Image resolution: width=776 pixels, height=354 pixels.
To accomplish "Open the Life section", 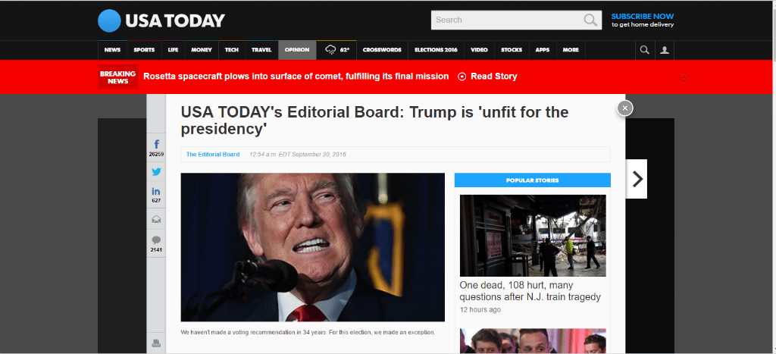I will (x=174, y=50).
